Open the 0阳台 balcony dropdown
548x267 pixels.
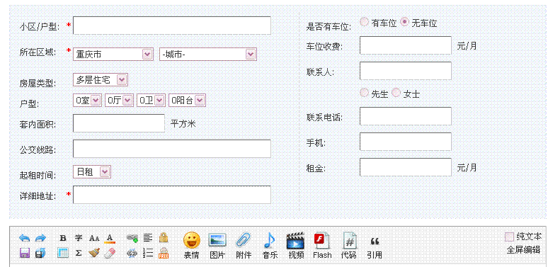pos(188,101)
